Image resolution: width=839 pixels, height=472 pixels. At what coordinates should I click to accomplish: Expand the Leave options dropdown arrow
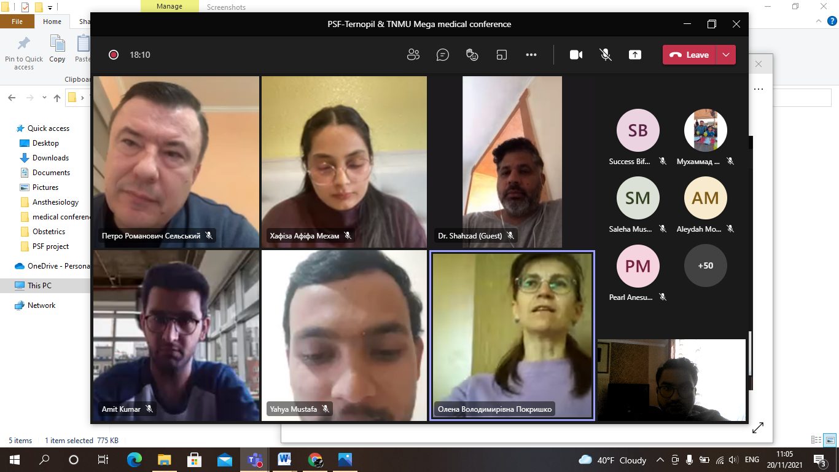[726, 55]
